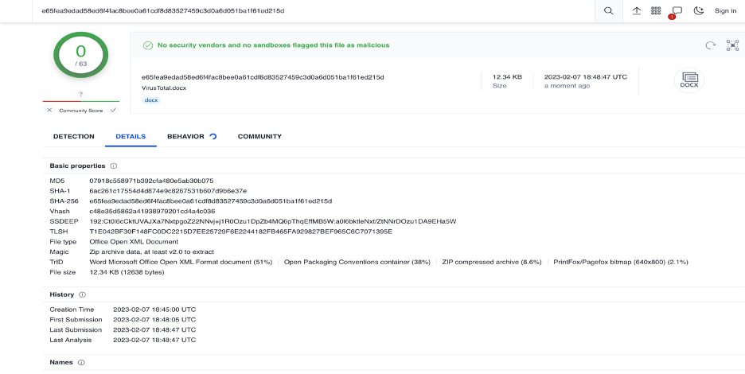Click the DOCX file type icon

(x=689, y=80)
